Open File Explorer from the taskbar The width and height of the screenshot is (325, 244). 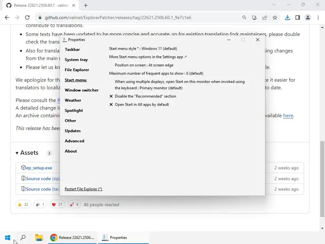tap(39, 238)
